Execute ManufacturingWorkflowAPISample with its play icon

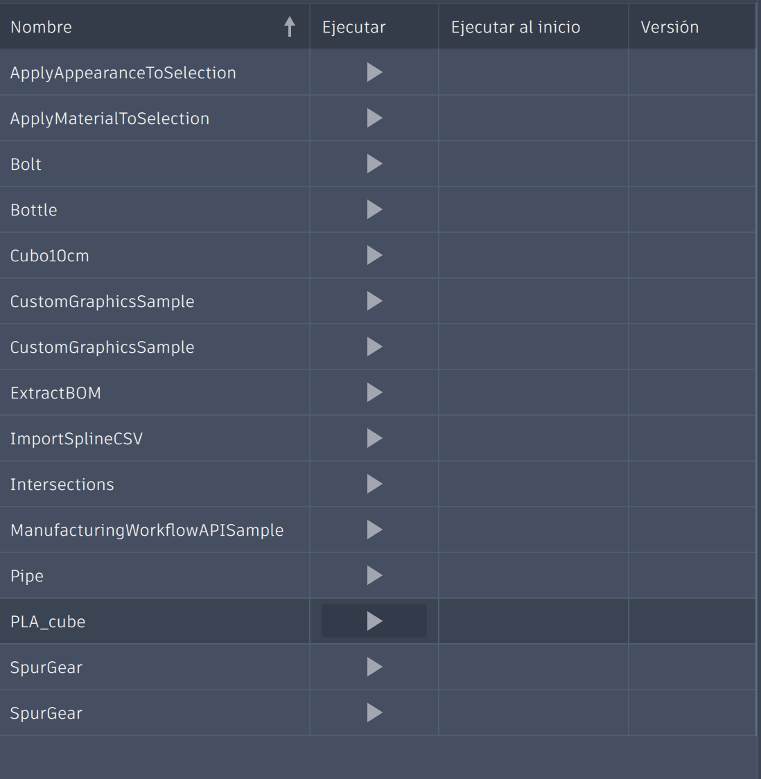pos(374,529)
